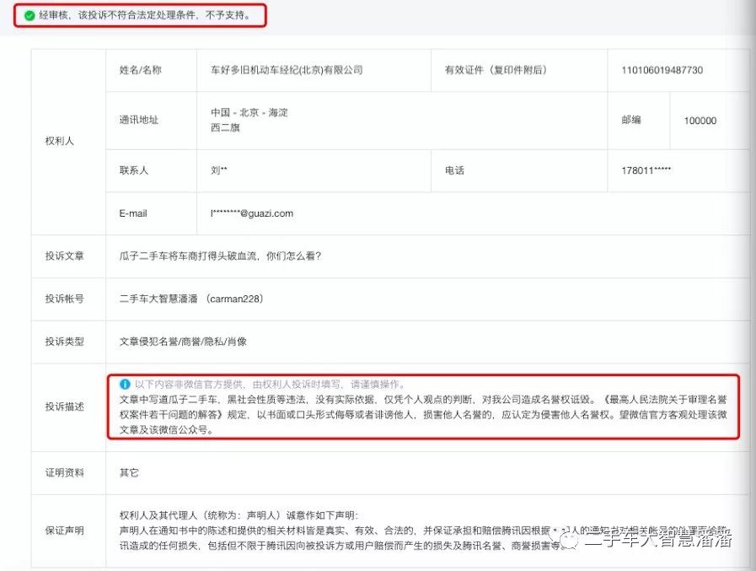
Task: Select account '二手车大智慧潘潘 (carman228)'
Action: [191, 299]
